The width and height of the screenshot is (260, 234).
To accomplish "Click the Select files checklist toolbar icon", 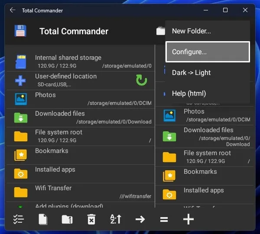I will (x=19, y=219).
